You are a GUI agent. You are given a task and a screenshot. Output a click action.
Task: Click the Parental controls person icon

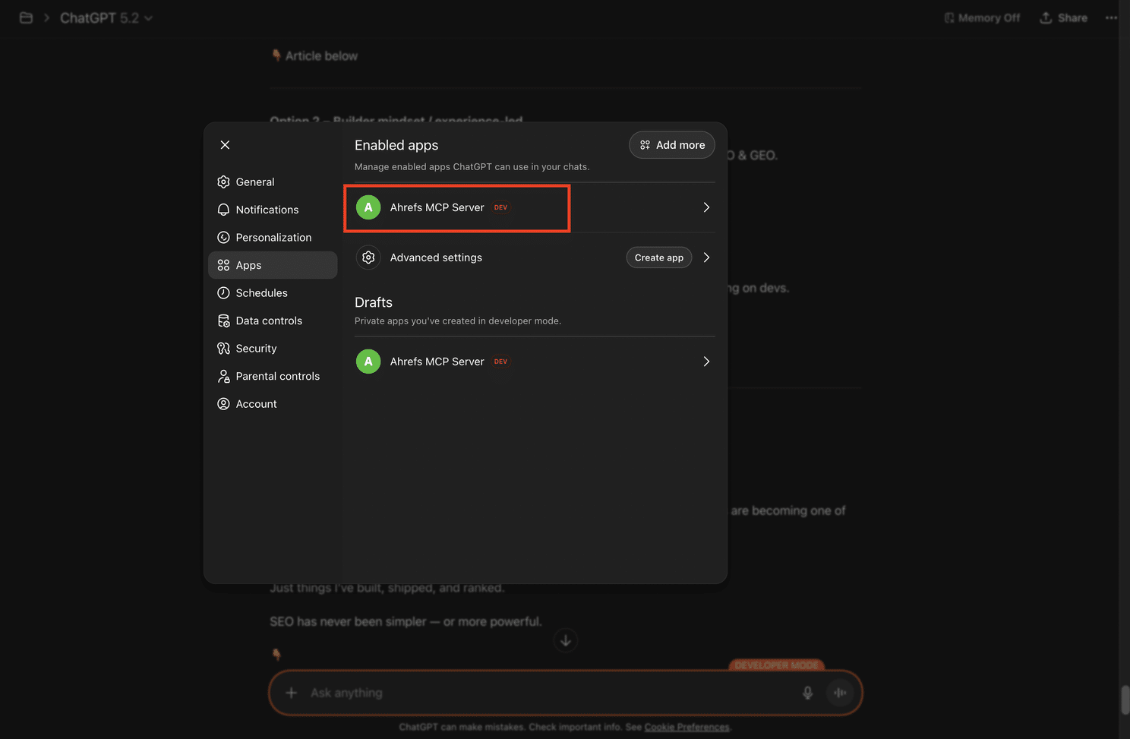click(x=223, y=376)
